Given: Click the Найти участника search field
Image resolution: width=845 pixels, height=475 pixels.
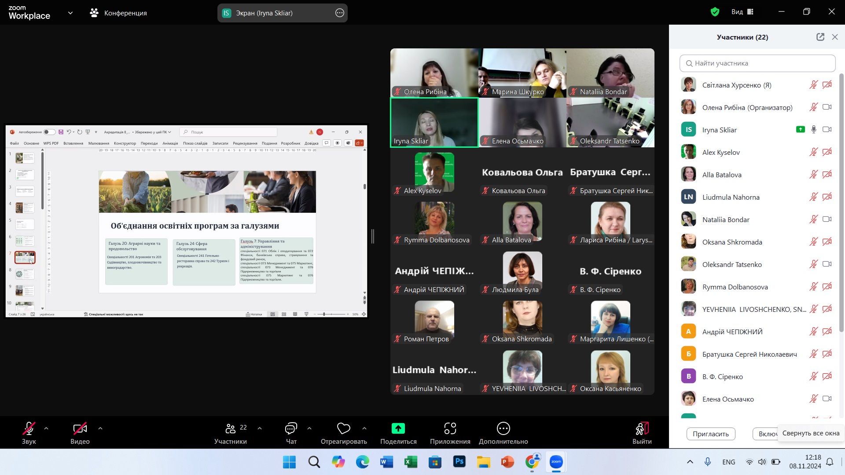Looking at the screenshot, I should pos(757,63).
